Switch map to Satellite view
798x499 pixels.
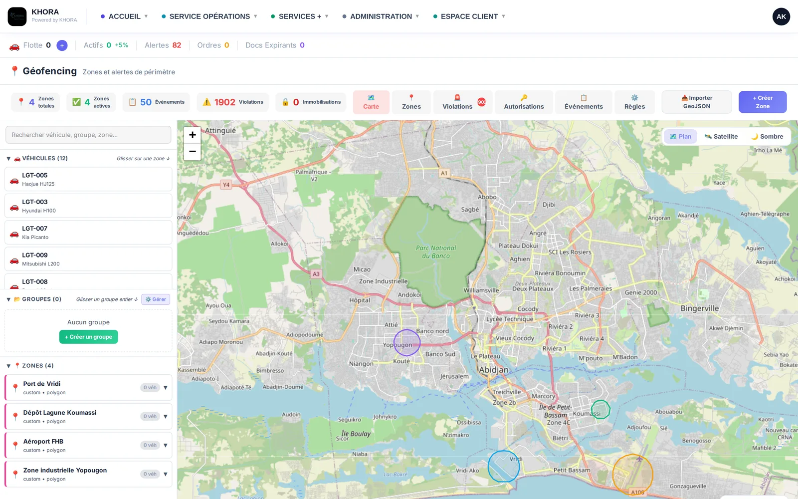click(721, 136)
